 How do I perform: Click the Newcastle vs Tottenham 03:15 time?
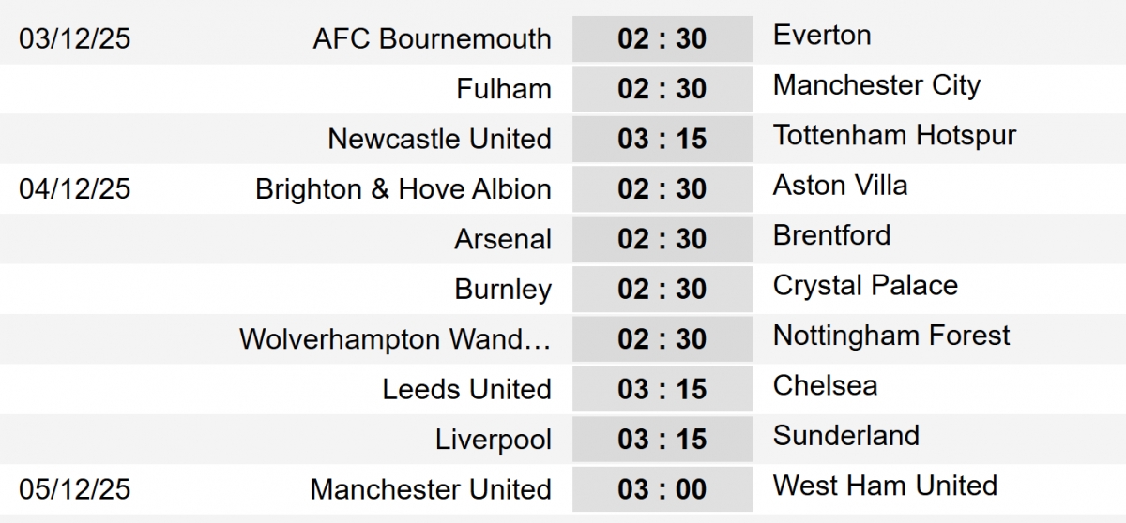[662, 139]
